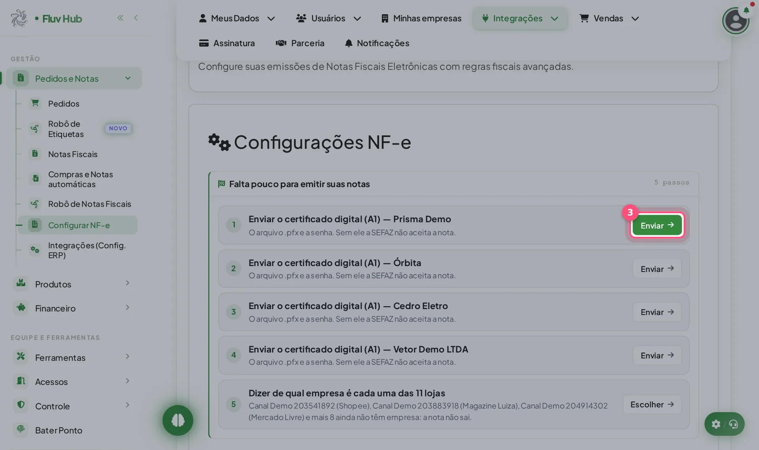Screen dimensions: 759x450
Task: Click the Controle shield icon
Action: tap(21, 405)
